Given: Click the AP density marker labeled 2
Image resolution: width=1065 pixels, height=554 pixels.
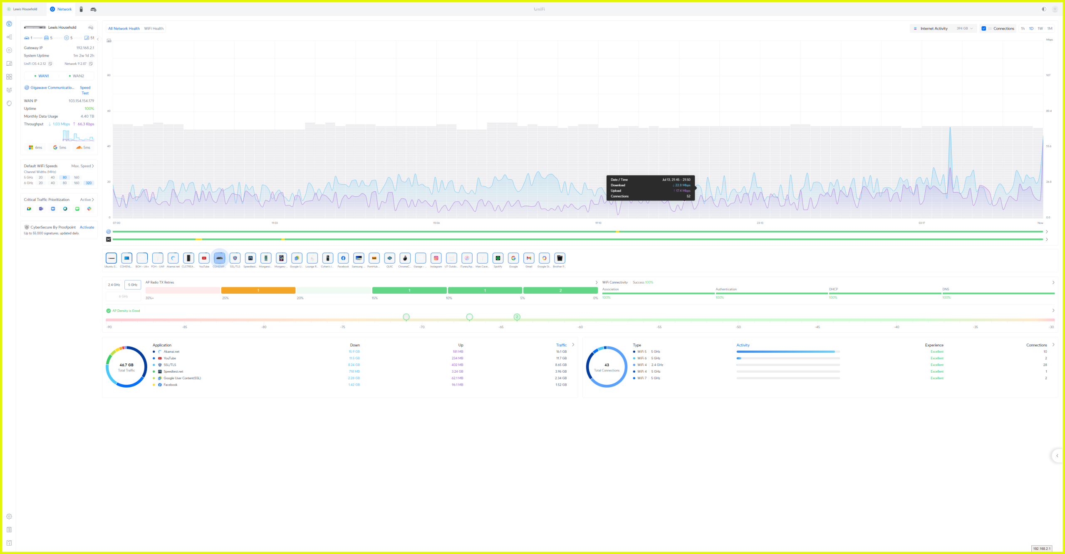Looking at the screenshot, I should [x=517, y=317].
